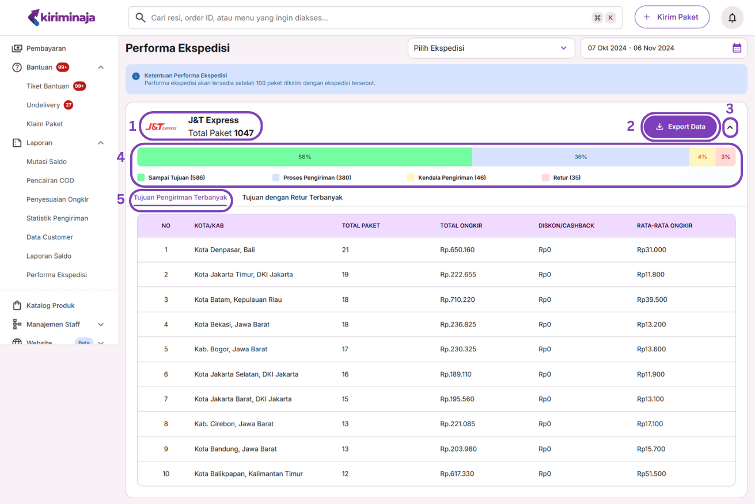Expand the Manajemen Staff menu
This screenshot has width=755, height=504.
pyautogui.click(x=101, y=324)
